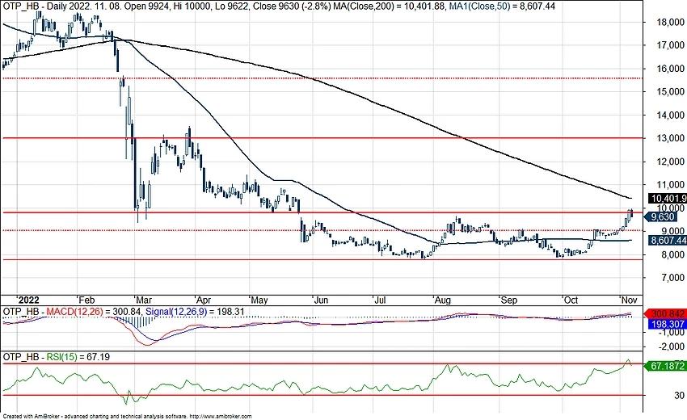Screen dimensions: 687x420
Task: Click the -1,000 MACD axis label
Action: click(671, 333)
